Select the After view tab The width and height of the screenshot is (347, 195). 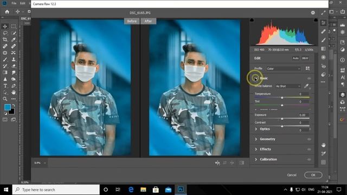coord(148,21)
